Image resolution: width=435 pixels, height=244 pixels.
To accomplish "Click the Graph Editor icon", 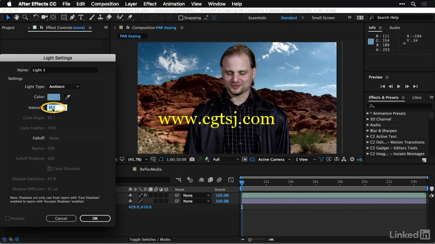I will [231, 180].
